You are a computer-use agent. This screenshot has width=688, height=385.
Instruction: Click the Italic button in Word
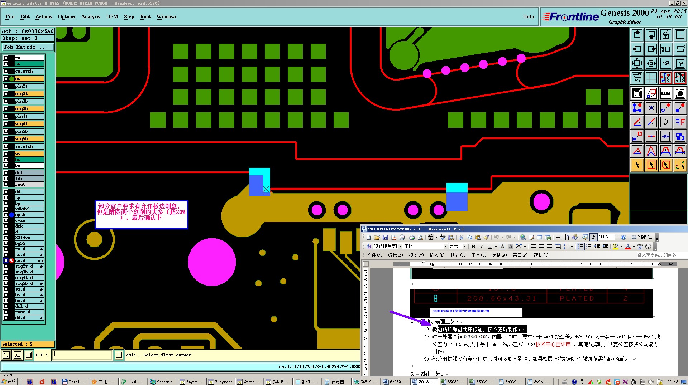(482, 246)
